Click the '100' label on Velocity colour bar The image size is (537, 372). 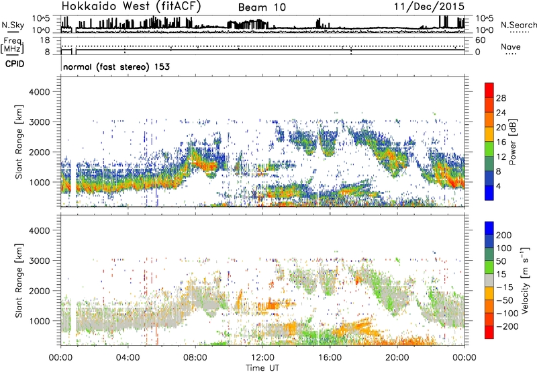504,248
